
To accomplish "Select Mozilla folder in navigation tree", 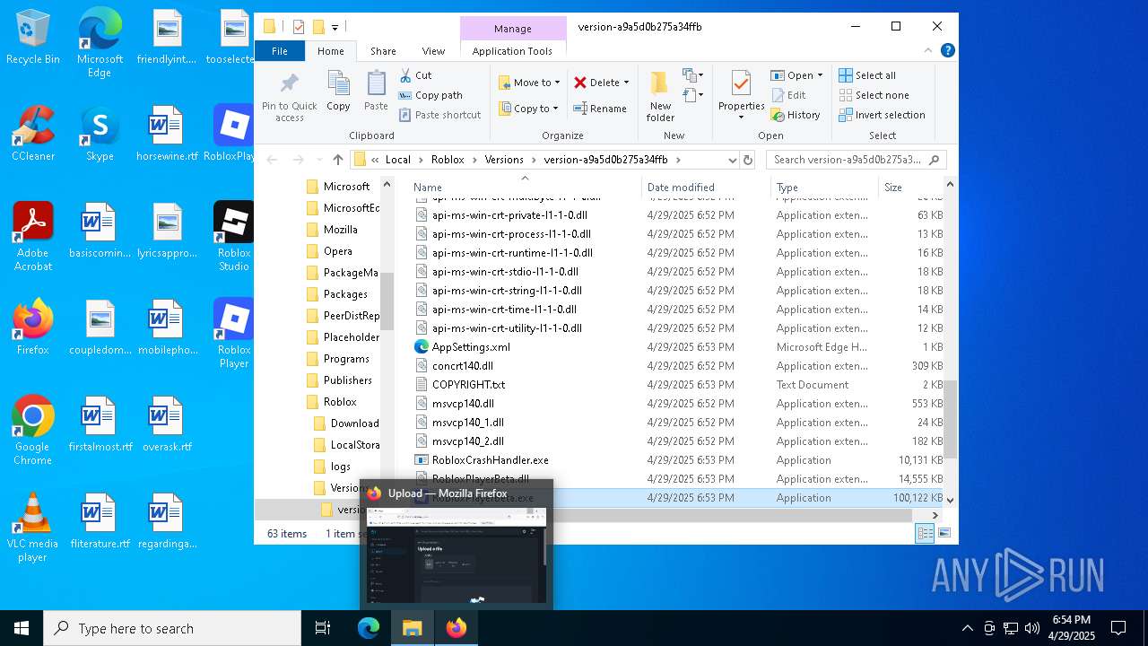I will (x=340, y=230).
